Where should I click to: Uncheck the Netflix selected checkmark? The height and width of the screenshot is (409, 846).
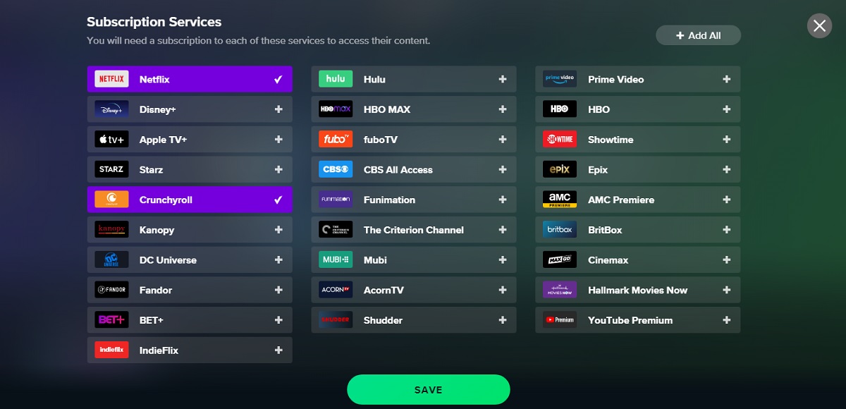coord(278,80)
